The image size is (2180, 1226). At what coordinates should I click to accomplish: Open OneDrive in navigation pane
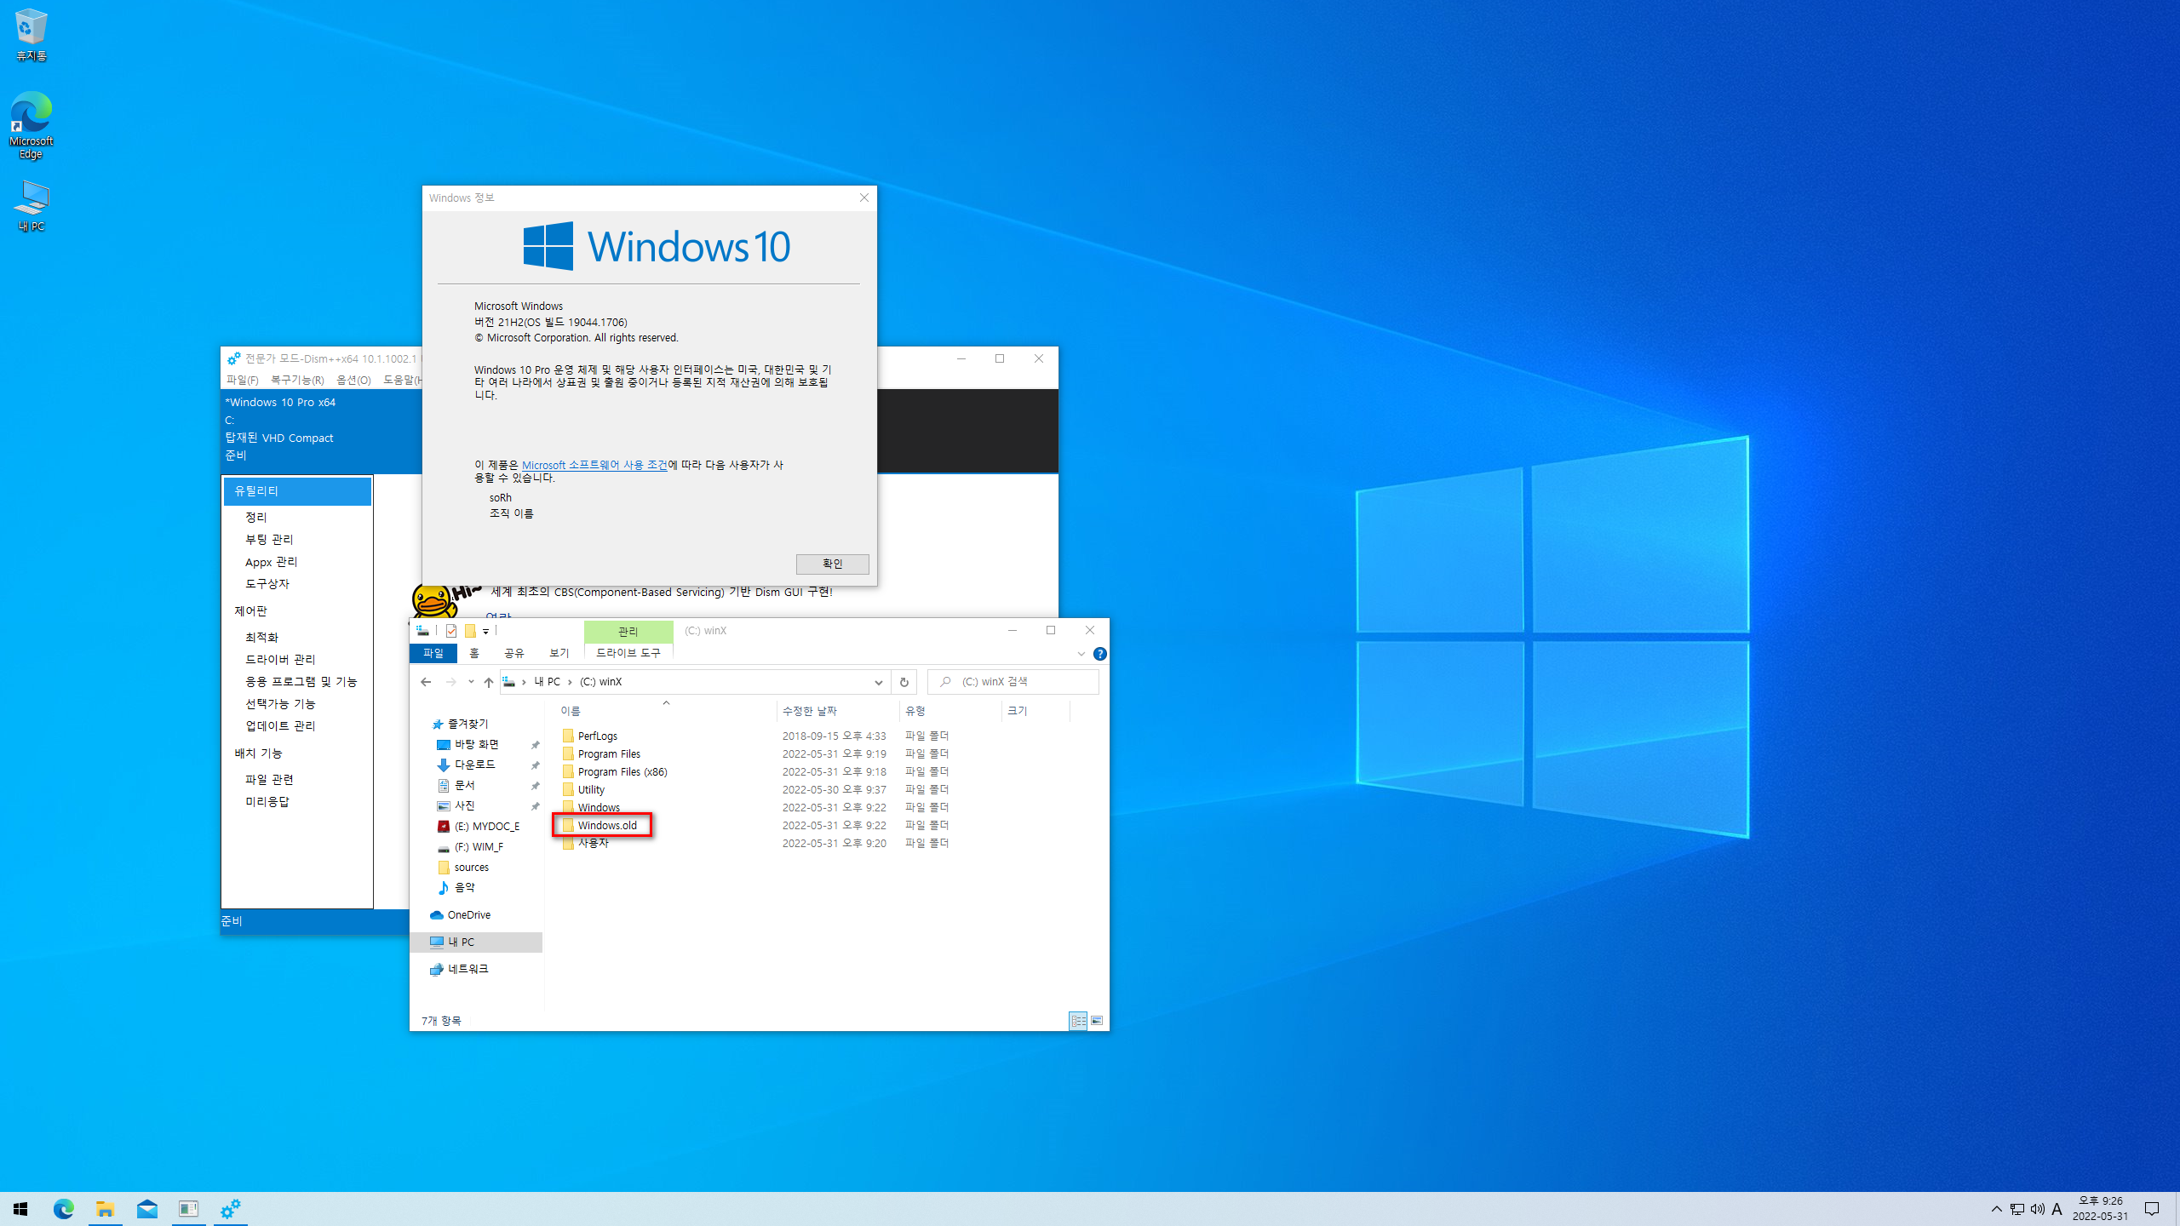(x=468, y=915)
